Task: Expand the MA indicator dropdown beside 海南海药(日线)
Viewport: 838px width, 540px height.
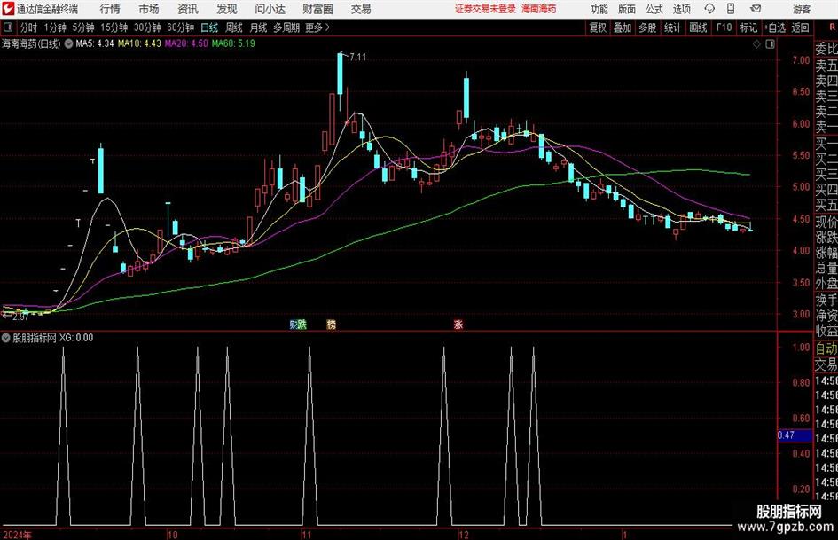Action: click(68, 43)
